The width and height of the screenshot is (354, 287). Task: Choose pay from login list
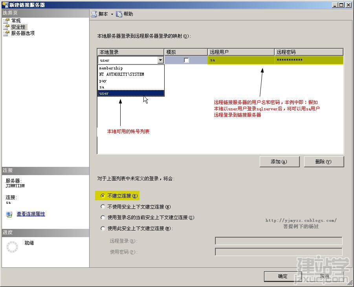point(131,80)
